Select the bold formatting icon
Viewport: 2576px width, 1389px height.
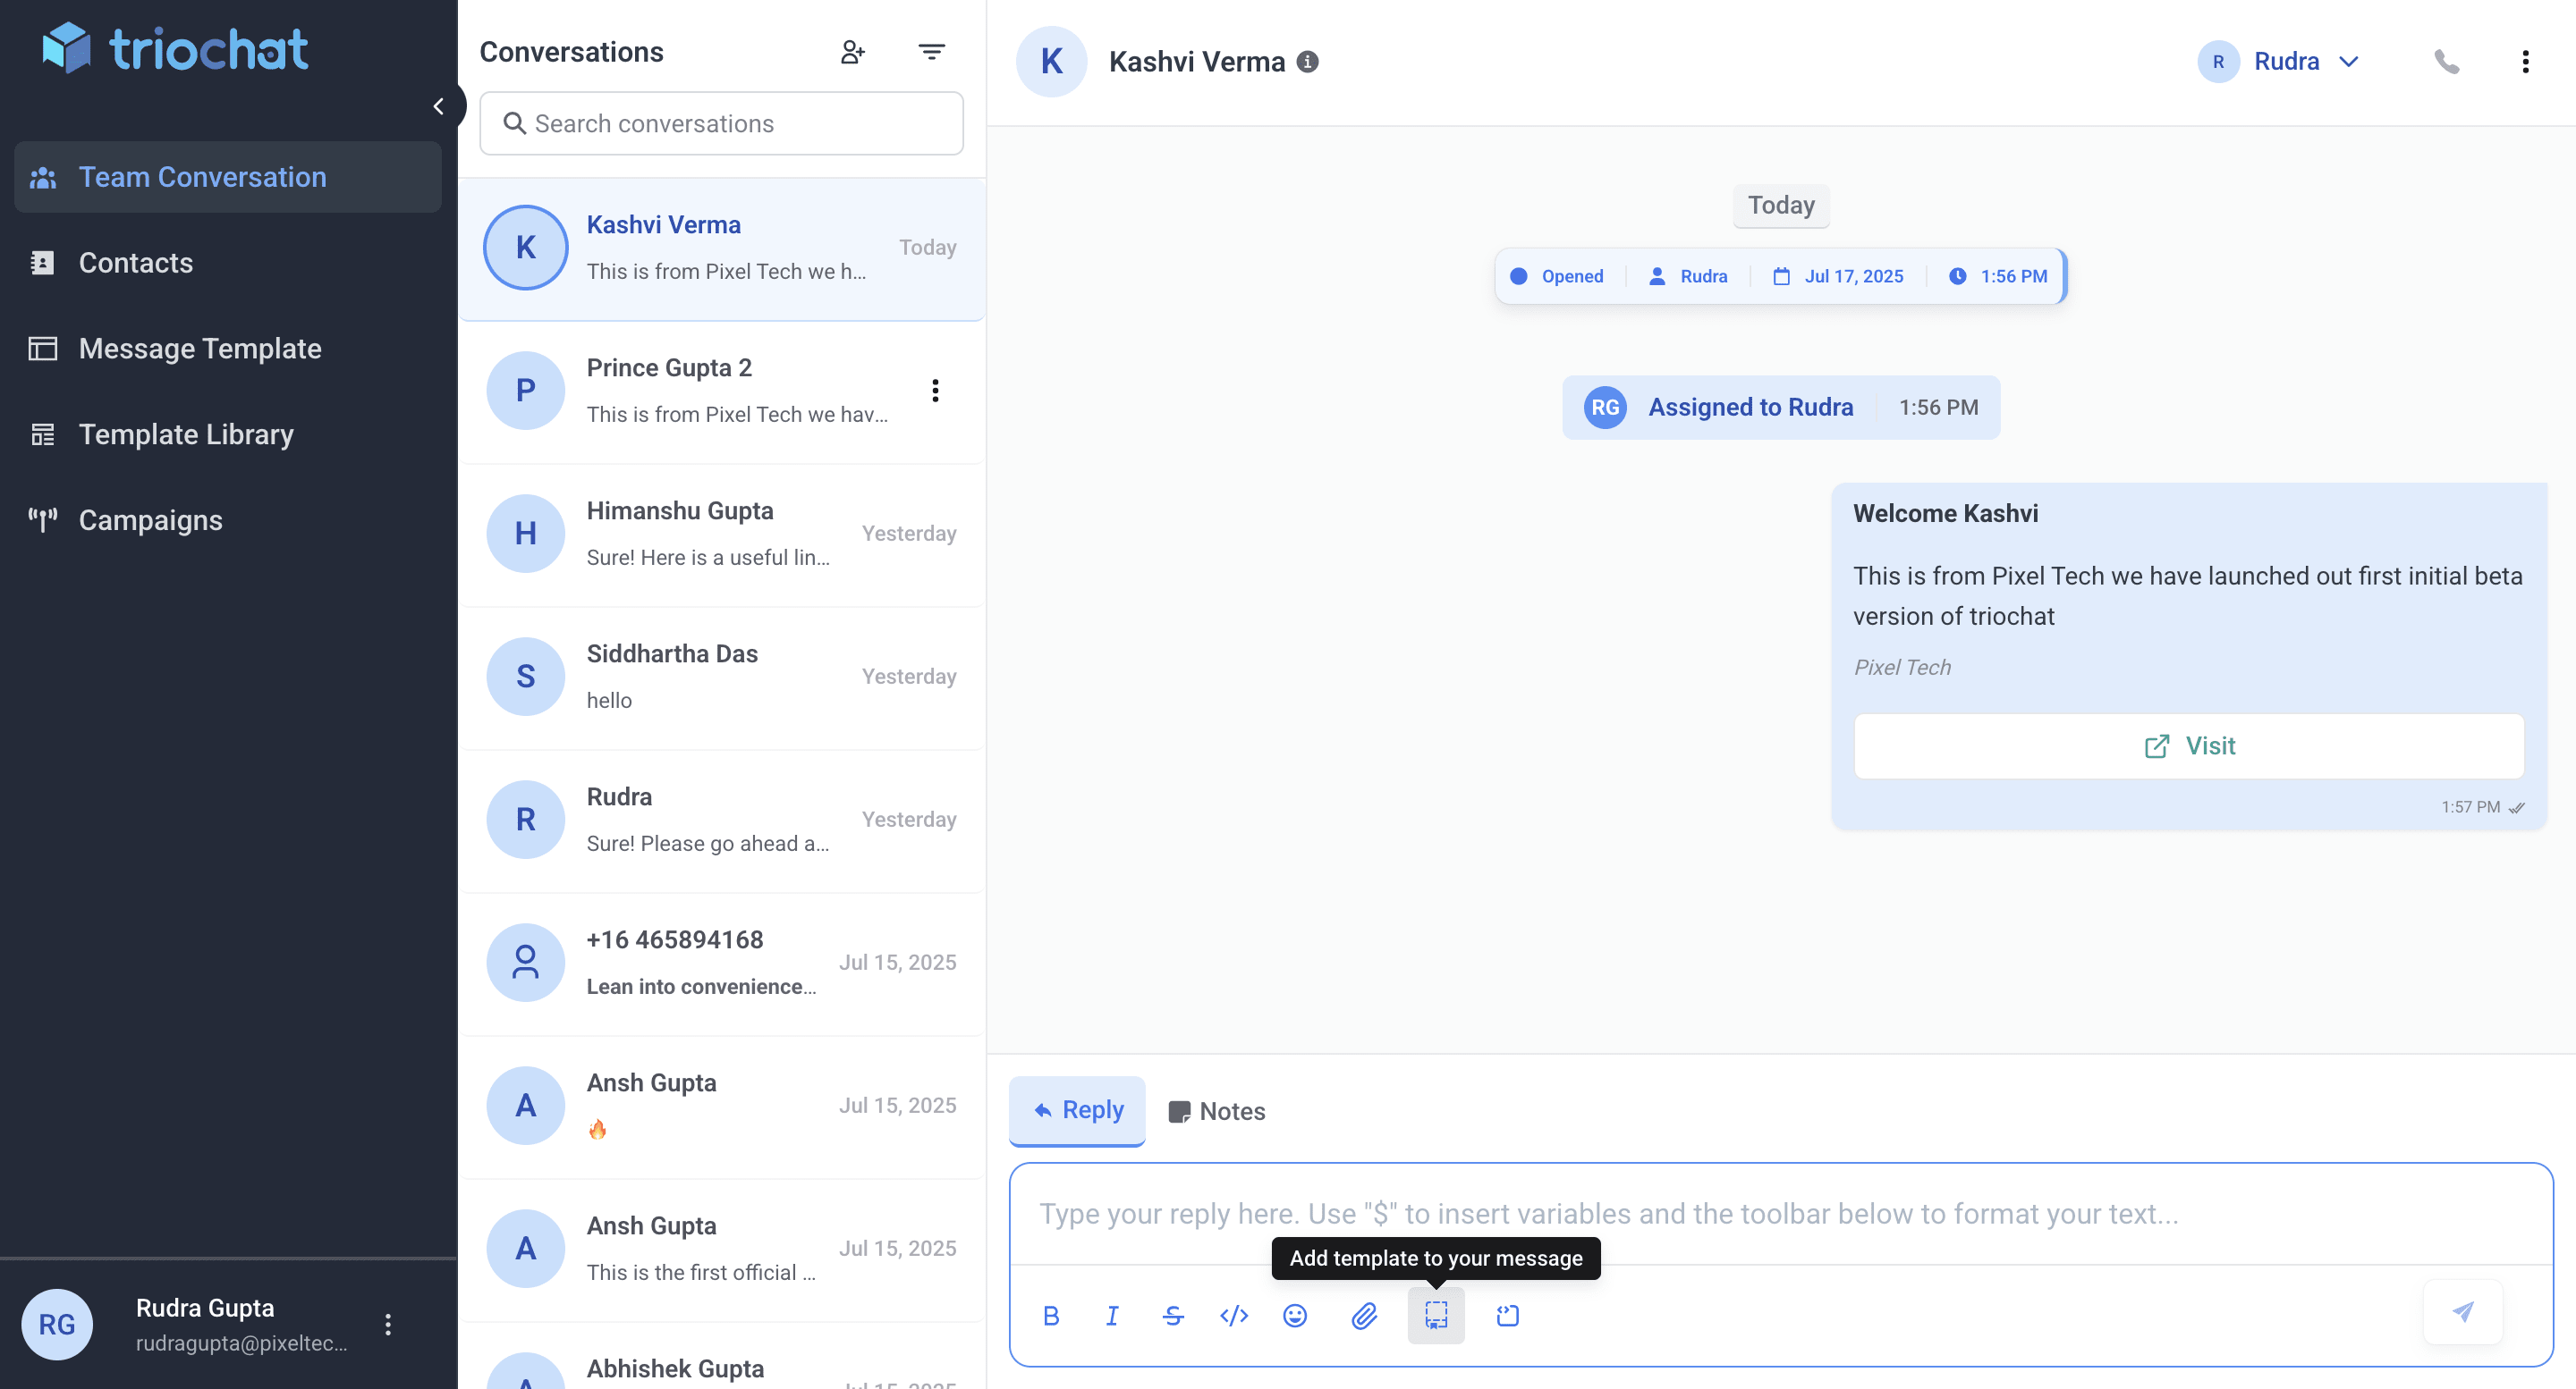click(1051, 1316)
